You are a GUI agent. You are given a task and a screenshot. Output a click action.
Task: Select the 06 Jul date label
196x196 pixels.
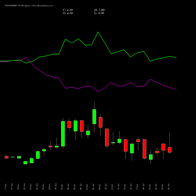pos(81,187)
